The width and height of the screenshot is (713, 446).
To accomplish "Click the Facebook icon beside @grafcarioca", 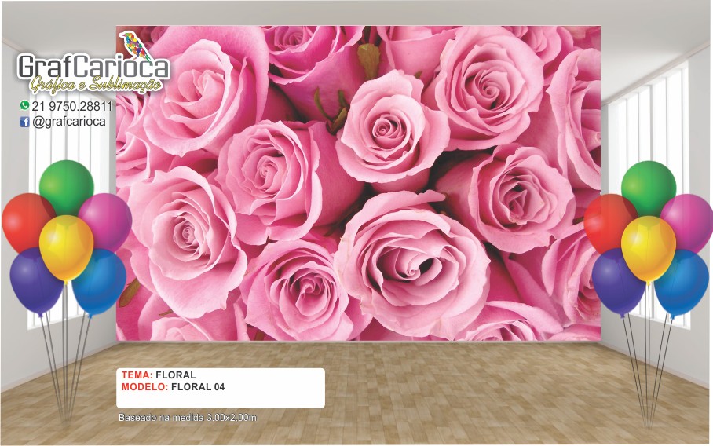I will [24, 122].
